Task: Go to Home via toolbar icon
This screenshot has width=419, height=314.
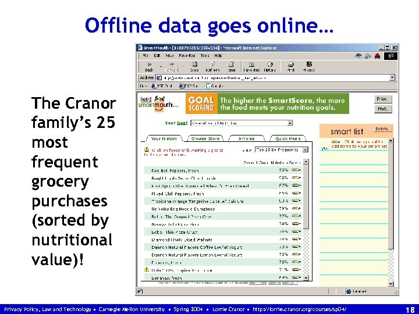Action: point(231,67)
